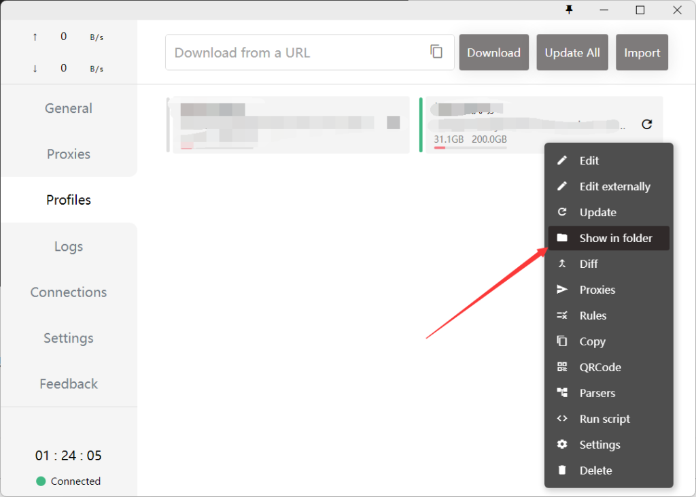
Task: Click the refresh icon on active profile
Action: [647, 124]
